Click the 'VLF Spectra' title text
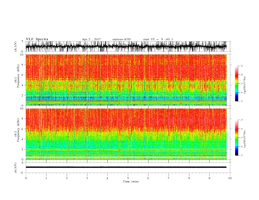 coord(37,39)
